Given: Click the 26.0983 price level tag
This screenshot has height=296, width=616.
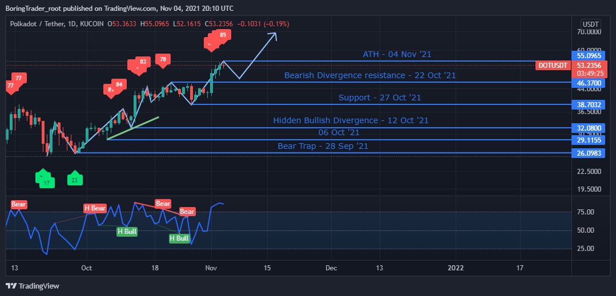Looking at the screenshot, I should [x=589, y=153].
